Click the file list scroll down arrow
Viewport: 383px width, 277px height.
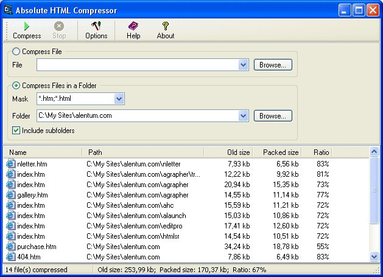click(x=374, y=258)
